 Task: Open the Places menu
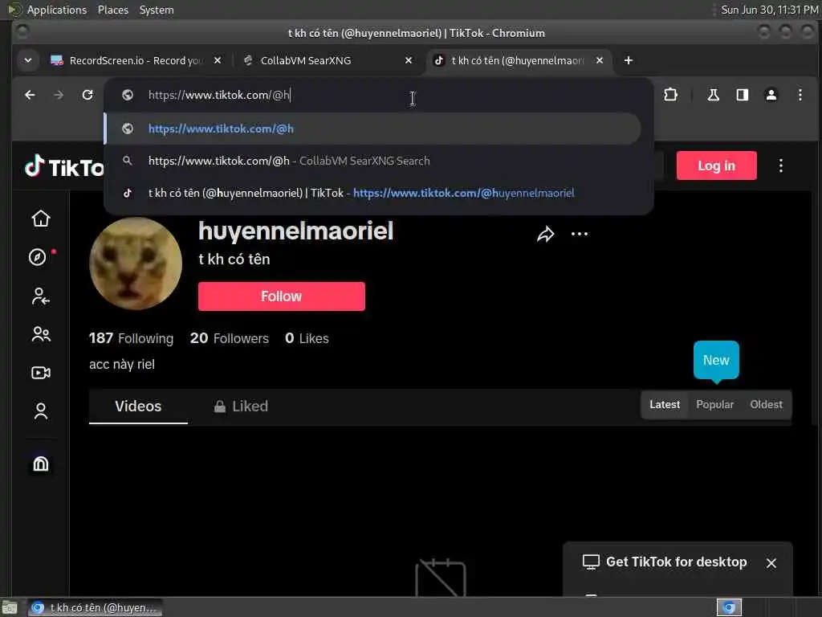point(112,10)
